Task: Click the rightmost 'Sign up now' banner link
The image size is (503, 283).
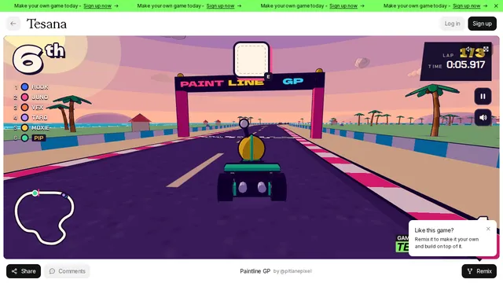Action: (466, 6)
